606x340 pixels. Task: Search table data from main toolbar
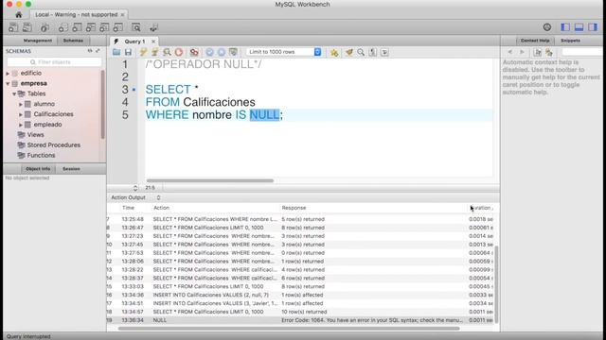tap(136, 27)
